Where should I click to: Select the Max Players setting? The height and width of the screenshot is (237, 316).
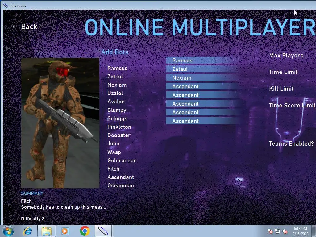coord(286,56)
